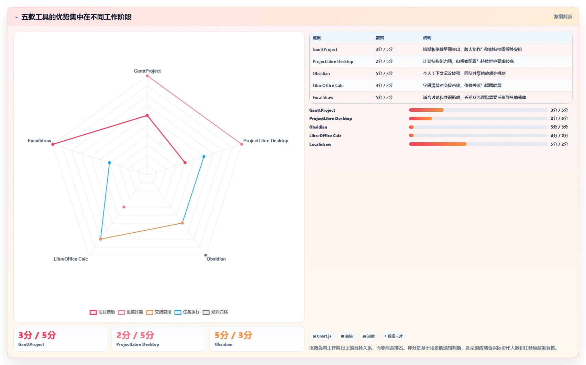Select the Excalidraw table row name
Viewport: 586px width, 365px height.
[x=323, y=98]
